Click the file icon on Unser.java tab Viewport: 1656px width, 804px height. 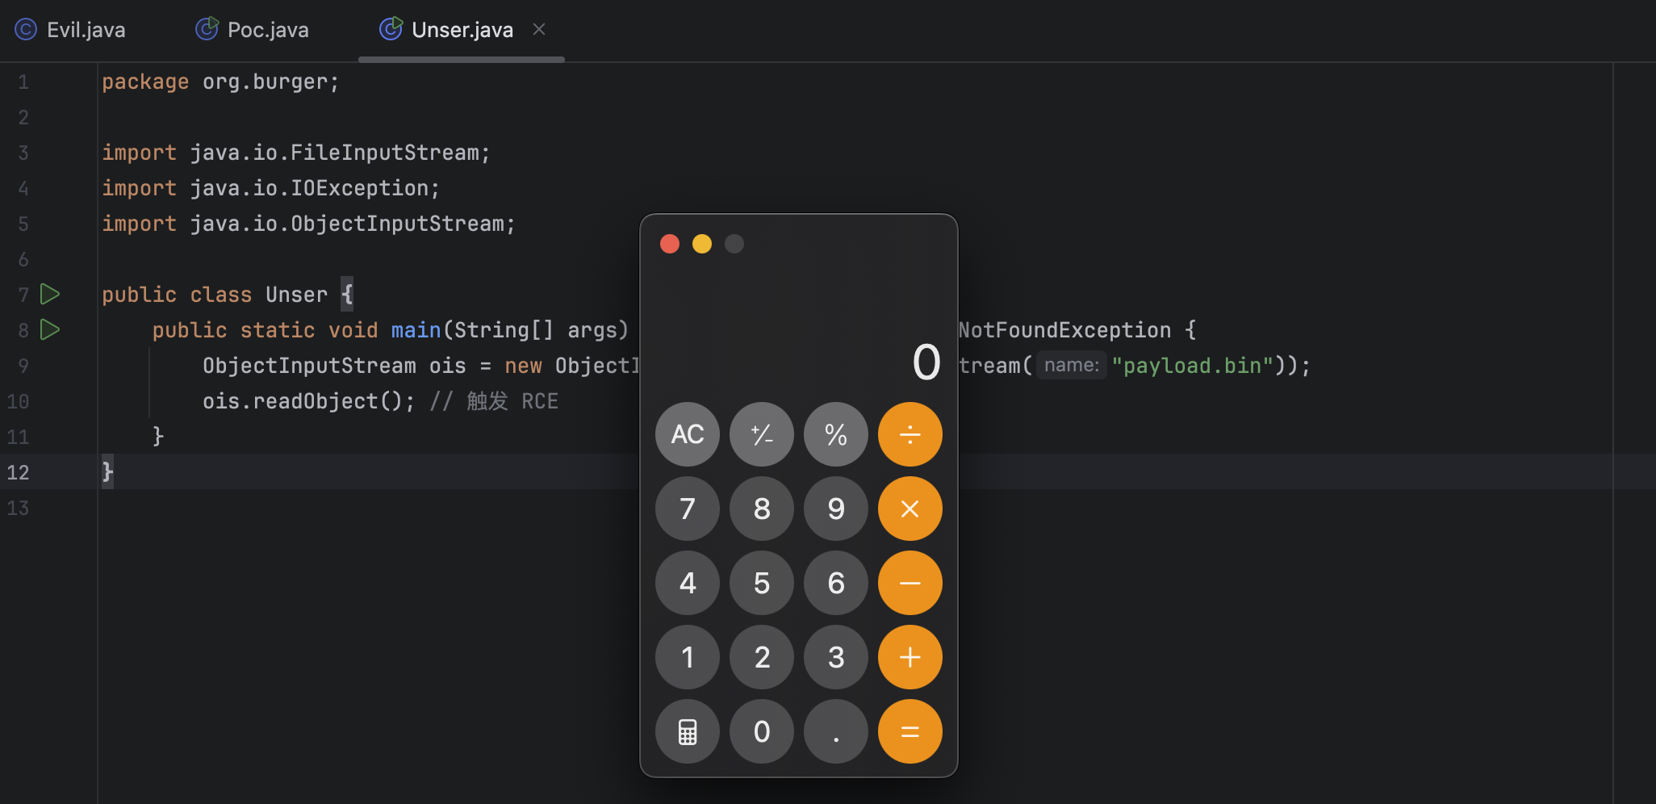(x=391, y=29)
